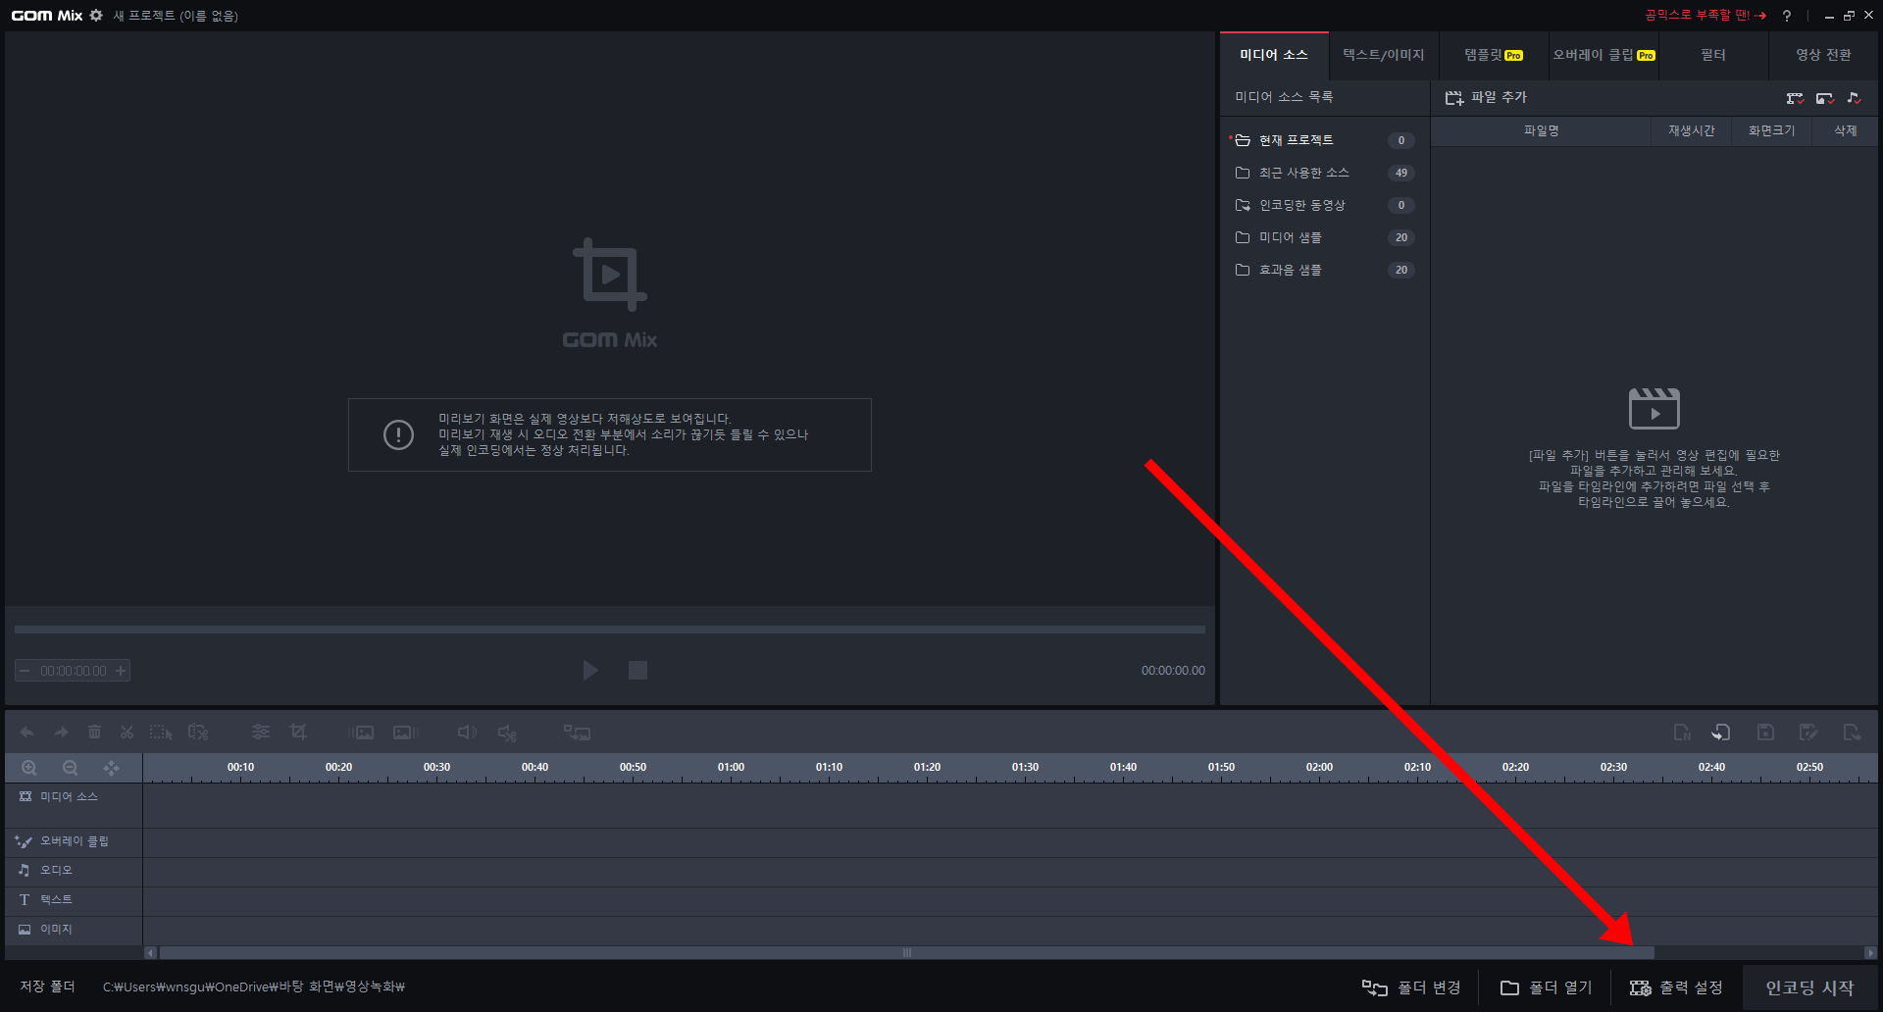
Task: Toggle the video file filter icon
Action: (x=1795, y=98)
